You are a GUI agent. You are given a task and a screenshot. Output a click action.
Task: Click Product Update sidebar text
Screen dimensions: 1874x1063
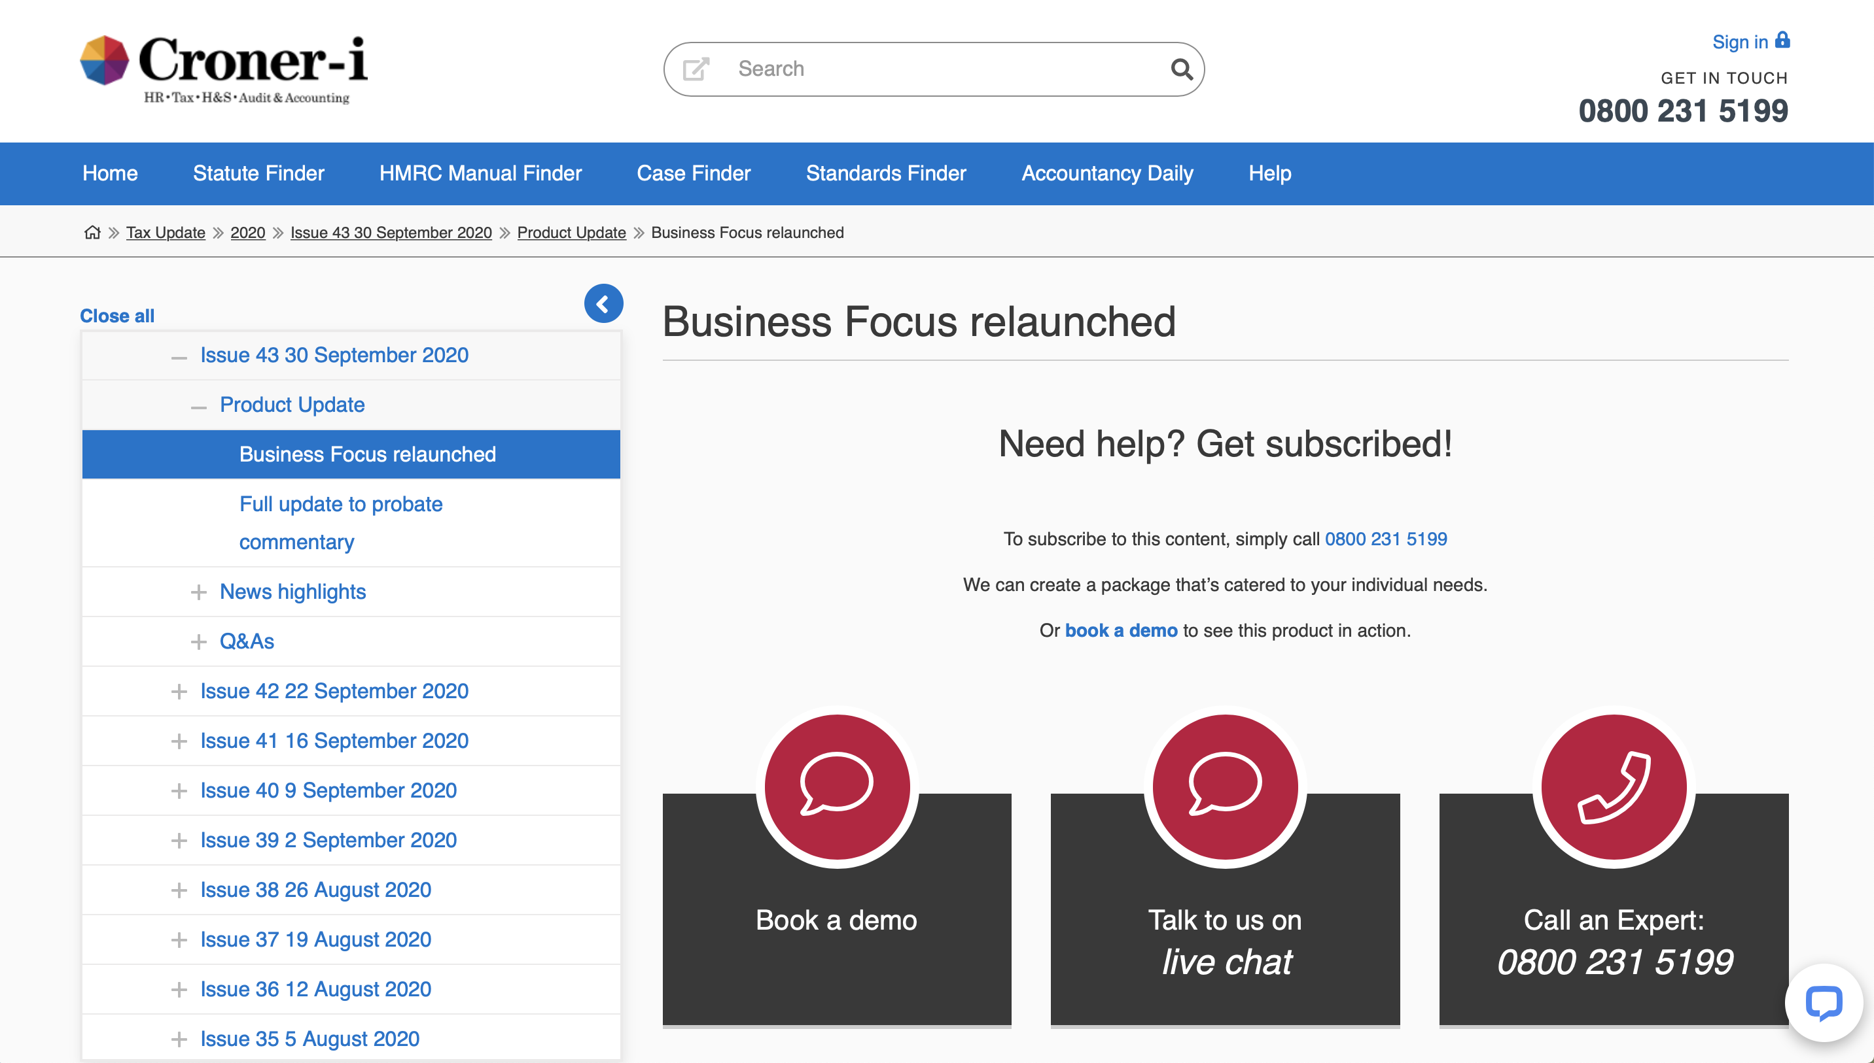click(x=292, y=405)
